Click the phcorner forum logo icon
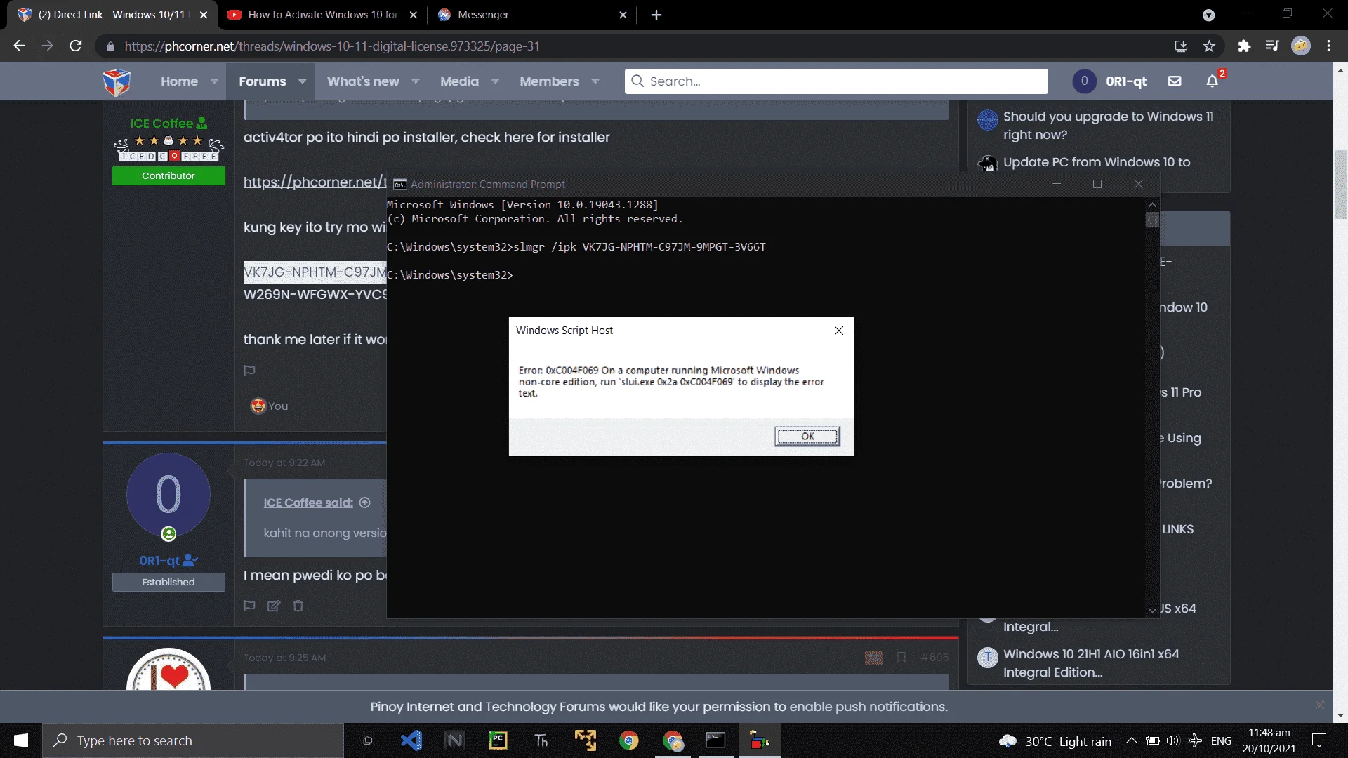The image size is (1348, 758). (x=117, y=81)
